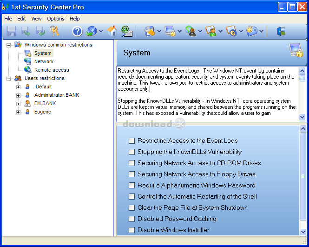Click scroll up arrow of description text box
Image resolution: width=309 pixels, height=247 pixels.
pyautogui.click(x=302, y=71)
